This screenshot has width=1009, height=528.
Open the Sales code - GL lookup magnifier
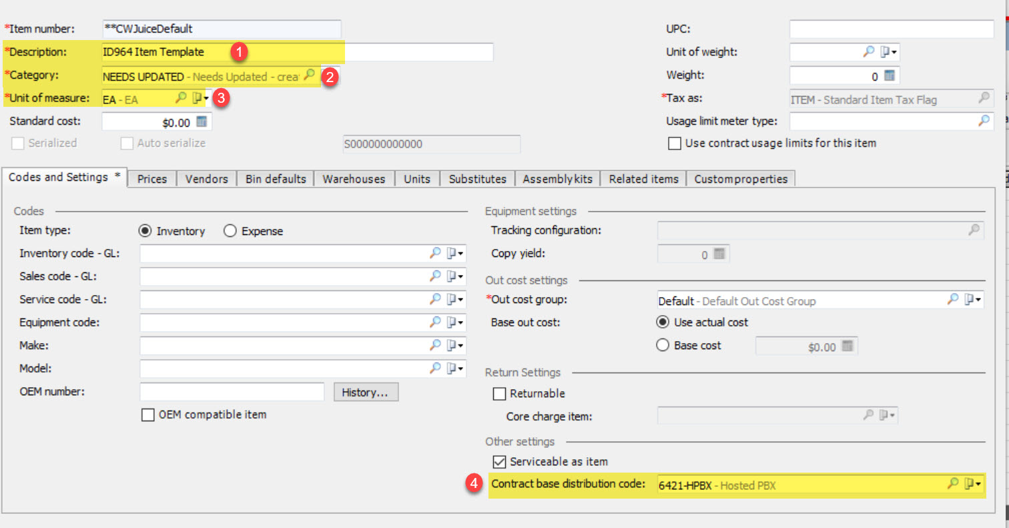click(435, 276)
